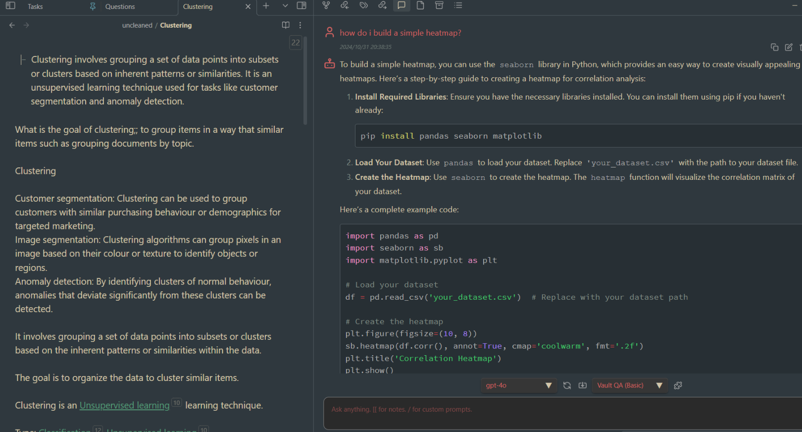802x432 pixels.
Task: Follow the Unsupervised learning link
Action: point(125,405)
